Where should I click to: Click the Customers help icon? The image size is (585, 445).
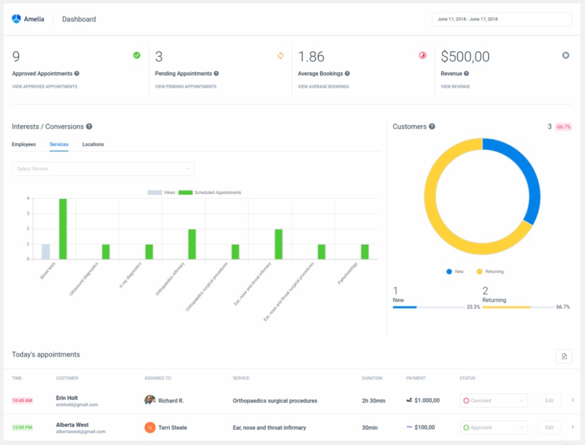click(432, 126)
